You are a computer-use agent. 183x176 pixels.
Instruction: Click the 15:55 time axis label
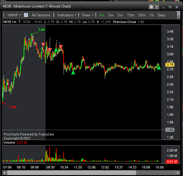(x=160, y=167)
